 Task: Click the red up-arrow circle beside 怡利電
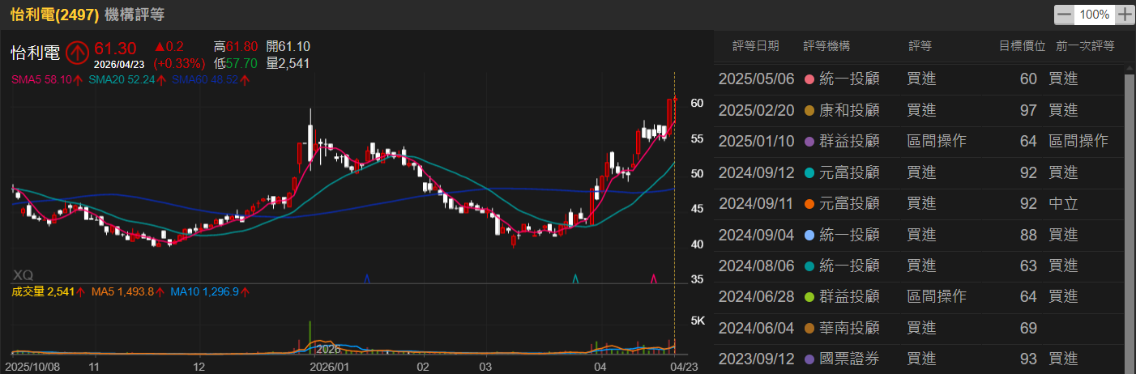[x=77, y=53]
